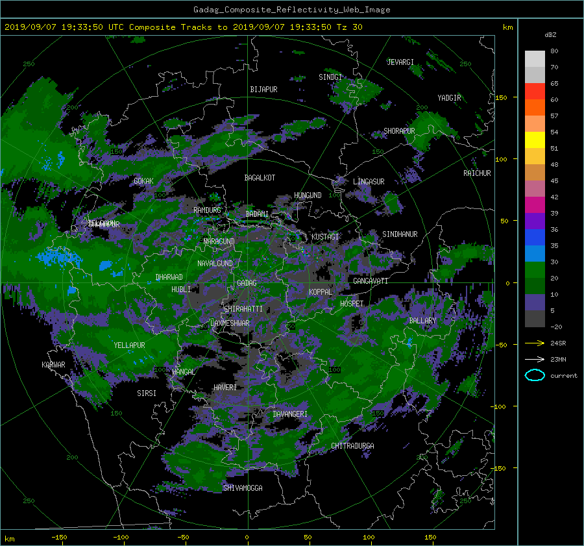The height and width of the screenshot is (546, 584).
Task: Click the SHIVAMOGGA city label
Action: [x=243, y=488]
